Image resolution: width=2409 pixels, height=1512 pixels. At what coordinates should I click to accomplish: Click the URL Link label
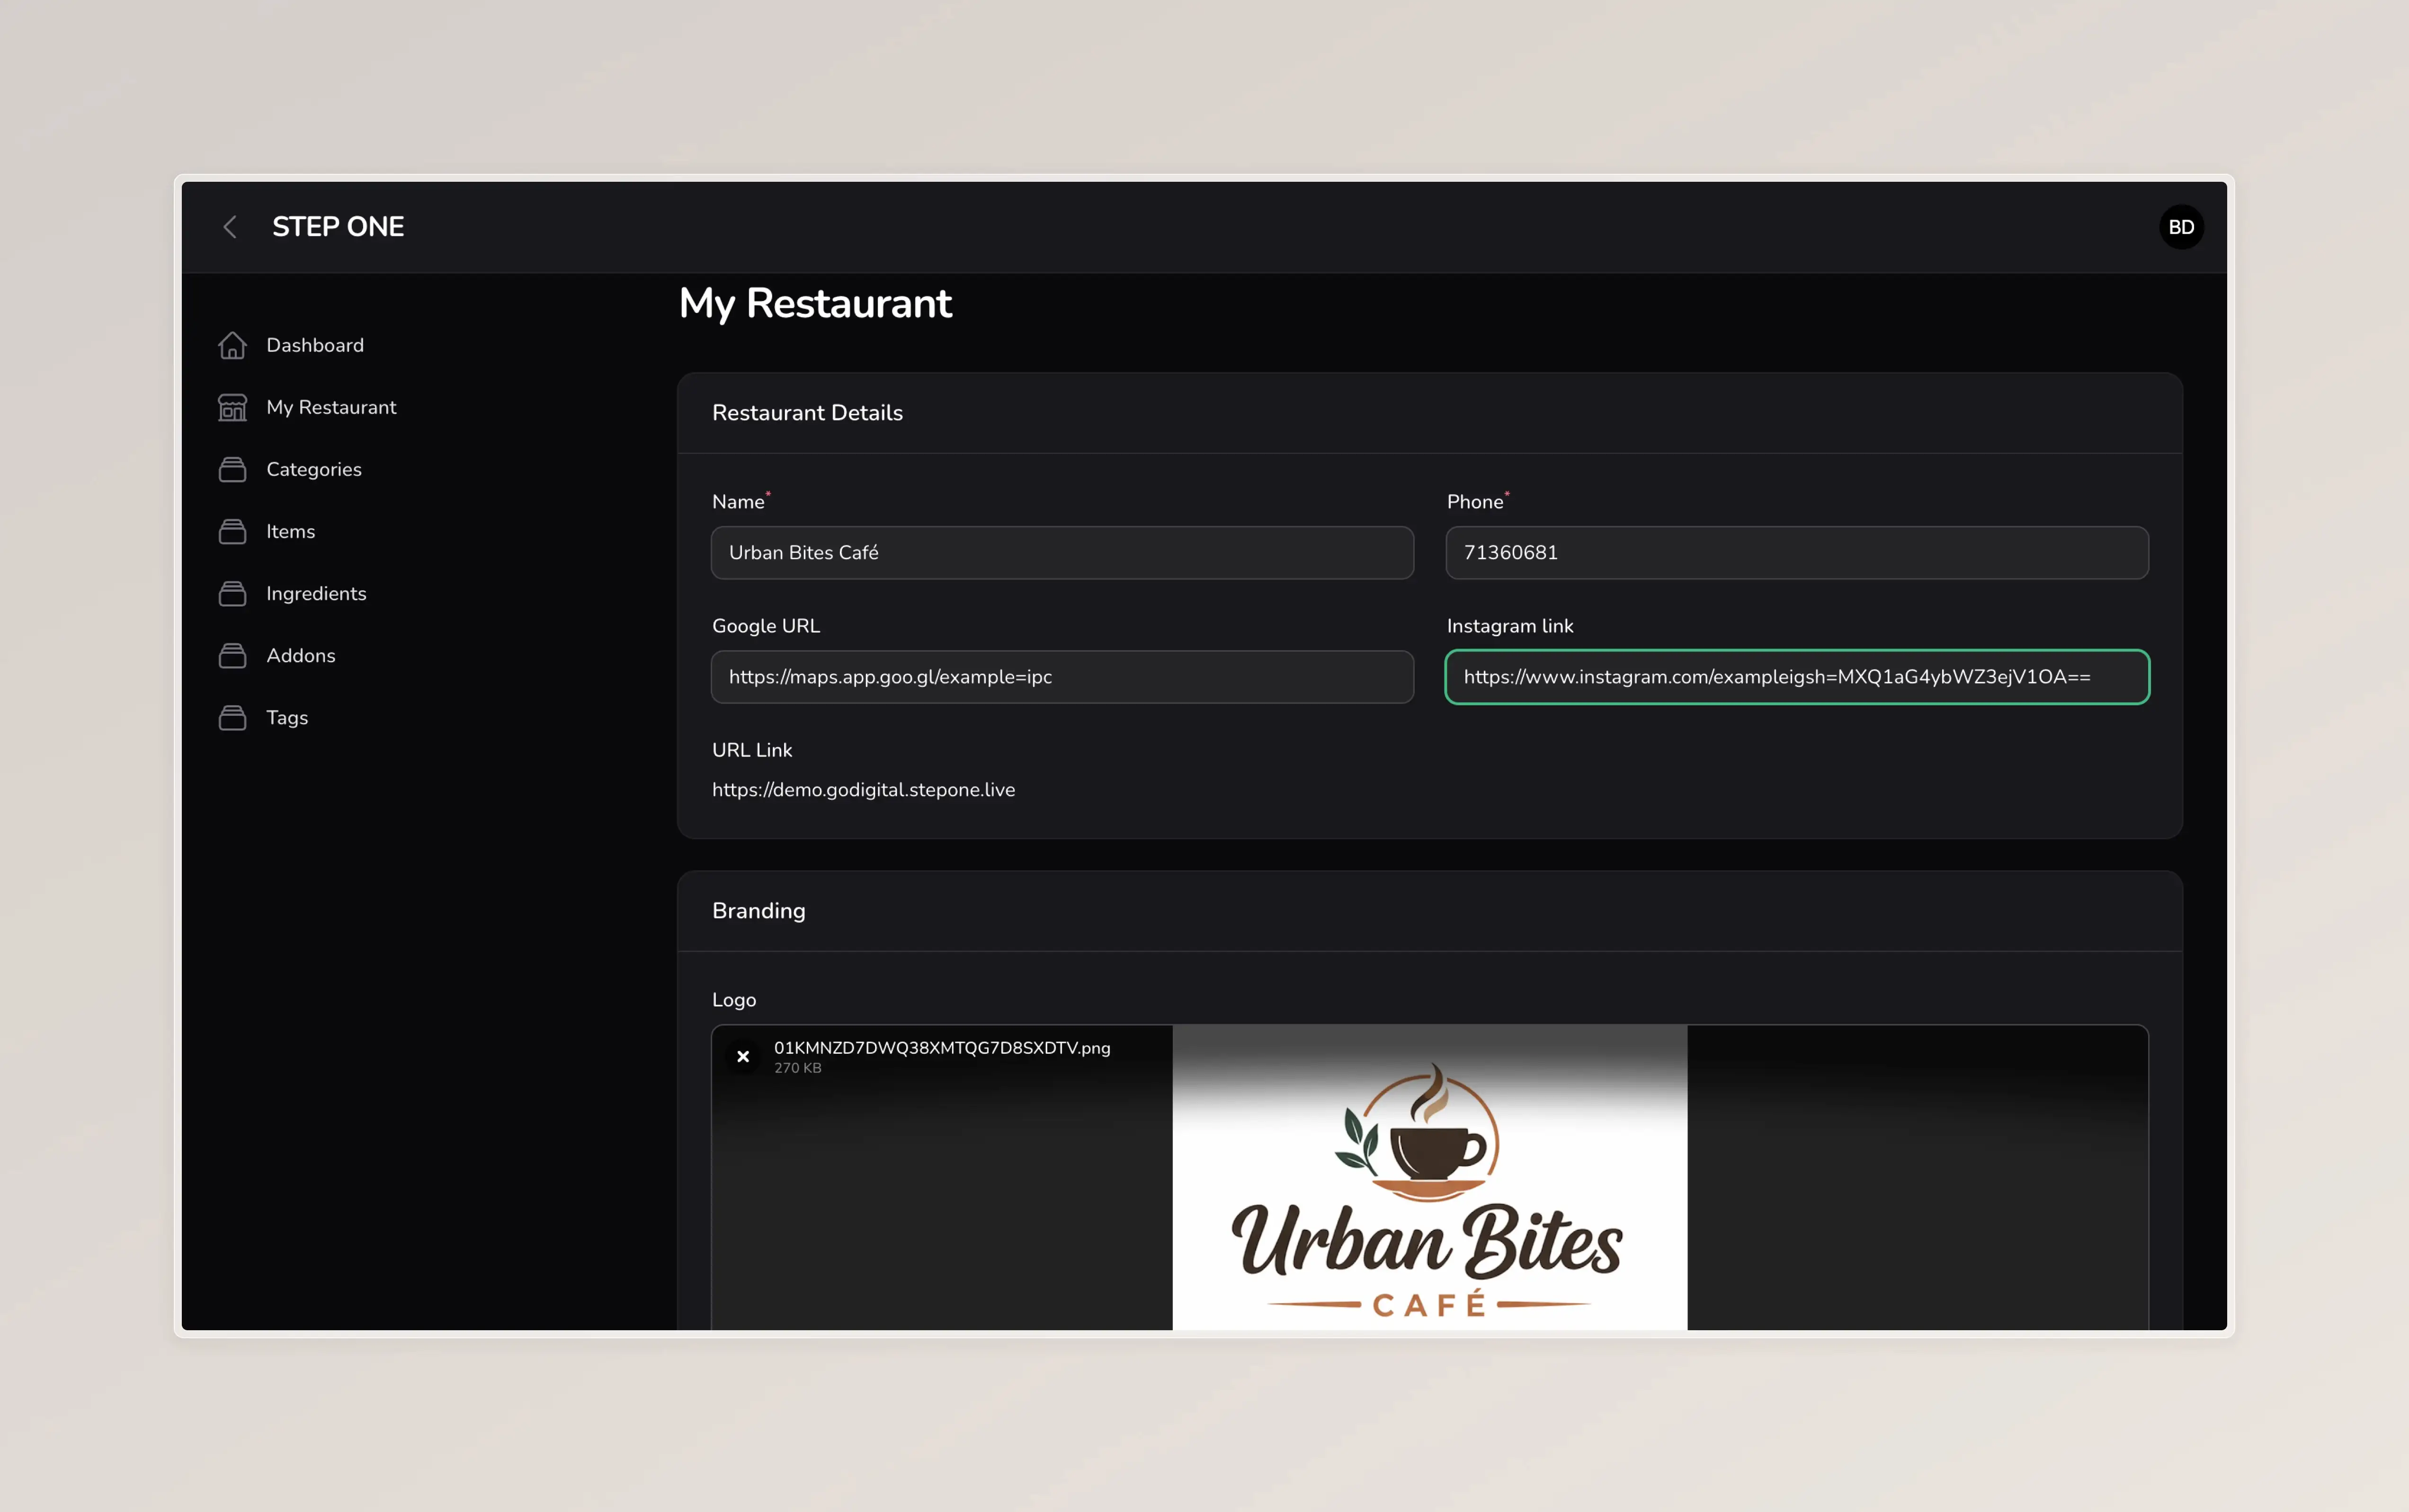tap(751, 749)
